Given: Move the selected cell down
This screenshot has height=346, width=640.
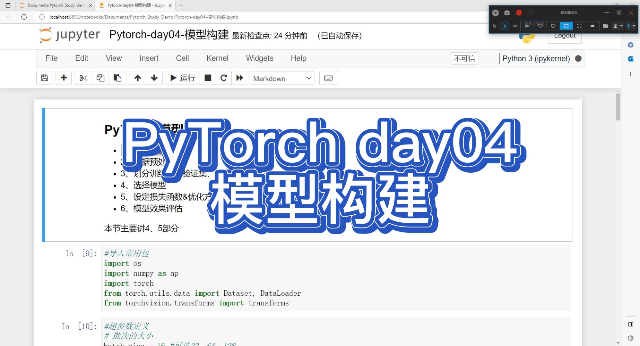Looking at the screenshot, I should (154, 78).
